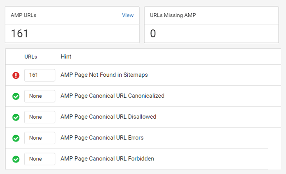Click the red error icon for Sitemaps hint

point(16,75)
